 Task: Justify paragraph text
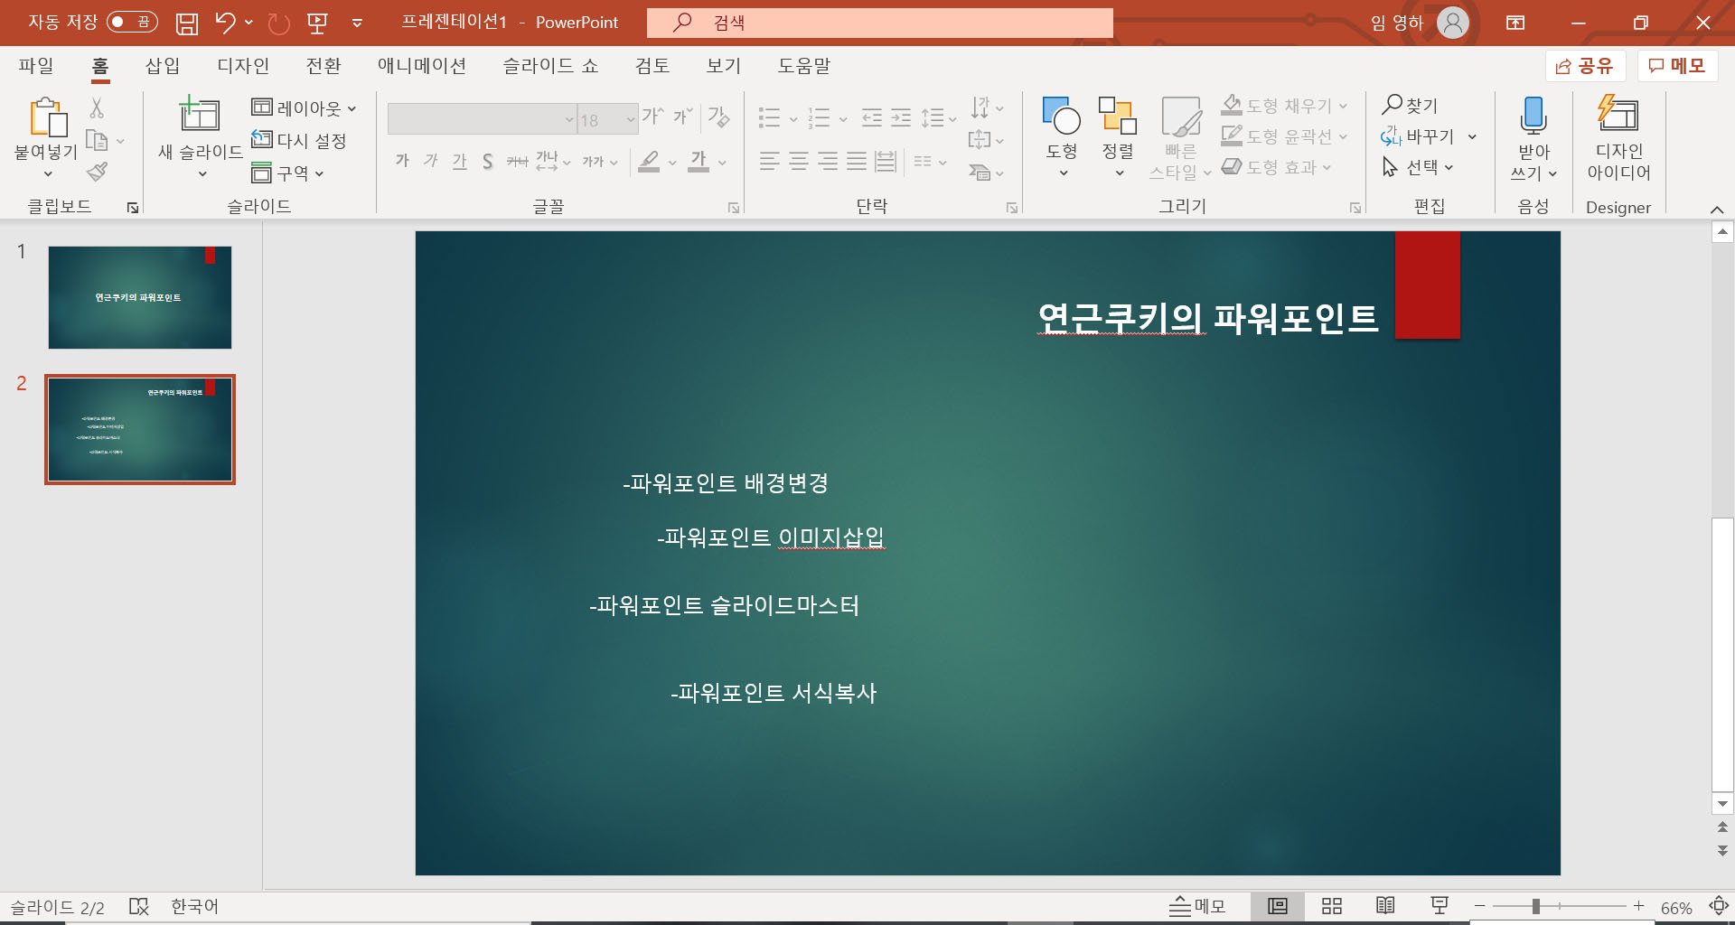pos(857,162)
